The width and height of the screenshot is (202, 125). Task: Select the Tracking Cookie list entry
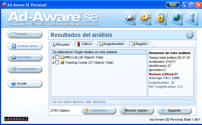(x=89, y=63)
